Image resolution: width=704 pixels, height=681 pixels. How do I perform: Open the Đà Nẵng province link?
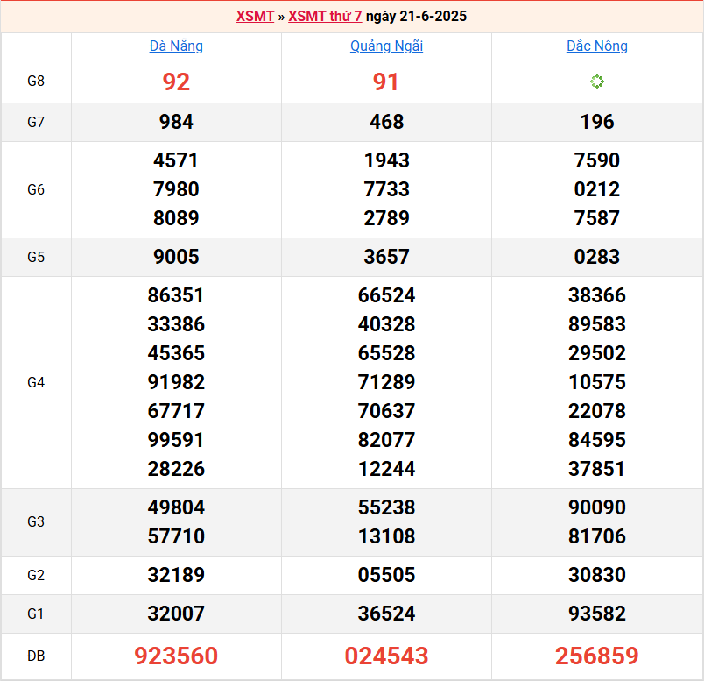176,46
